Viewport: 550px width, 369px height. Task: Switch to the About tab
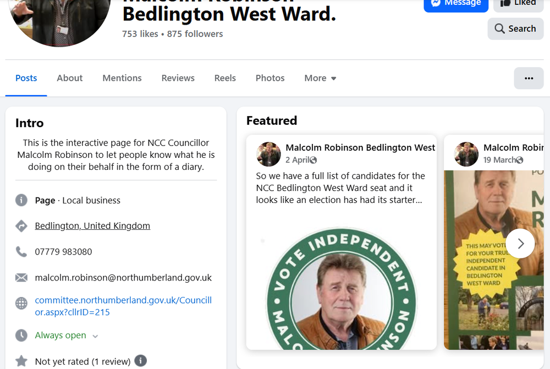tap(70, 78)
